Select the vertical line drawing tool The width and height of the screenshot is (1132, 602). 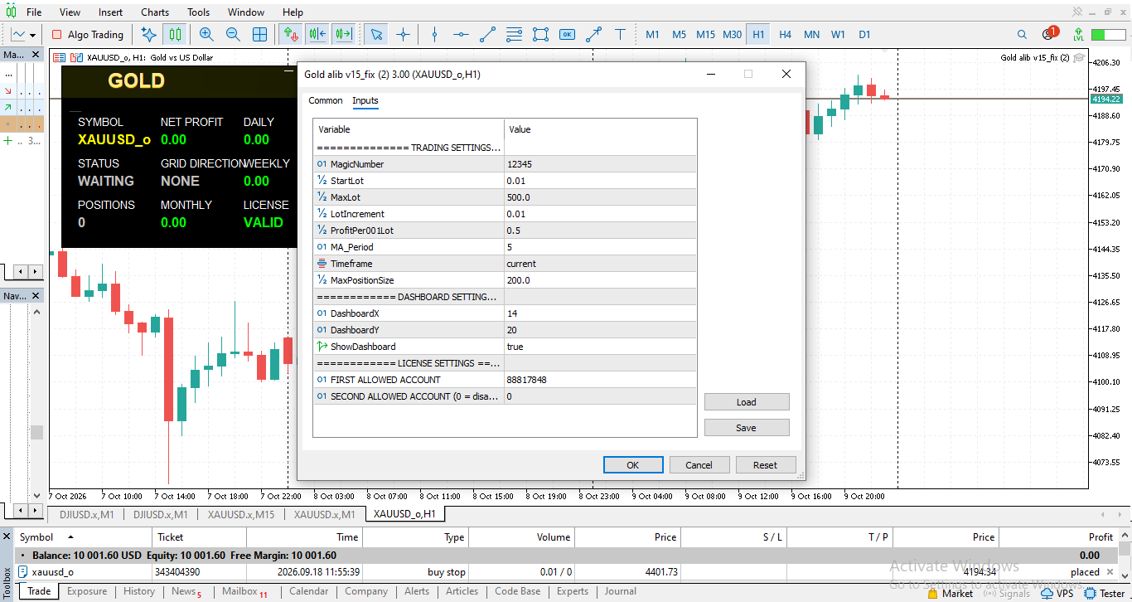tap(434, 35)
